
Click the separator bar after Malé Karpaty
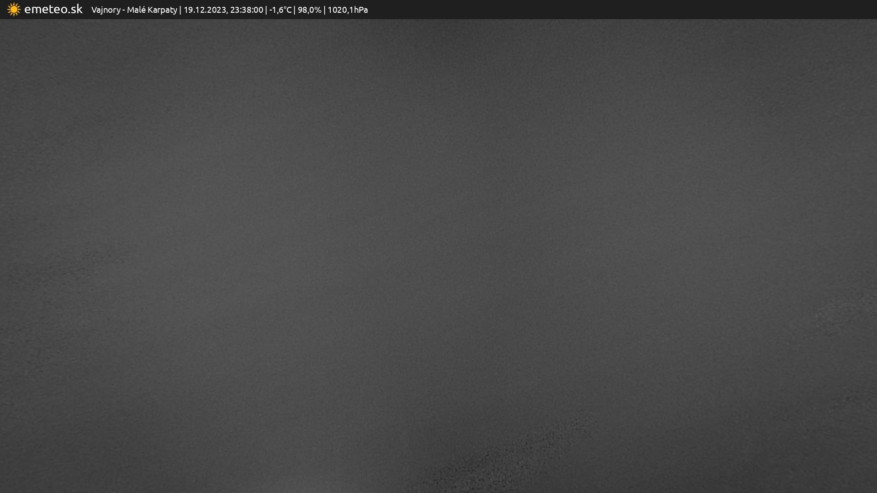click(x=180, y=10)
